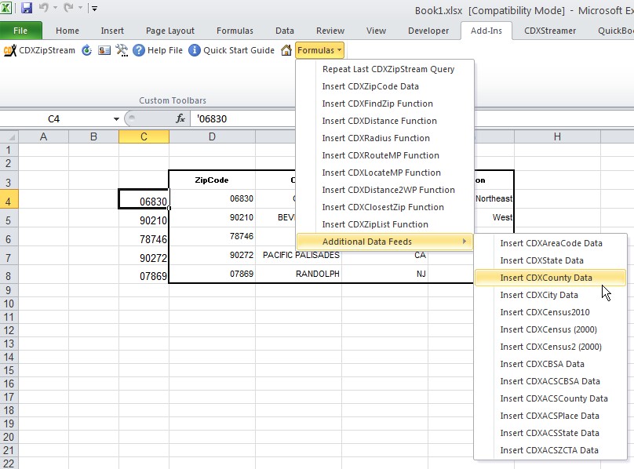Switch to the CDXStreamer ribbon tab

point(550,31)
